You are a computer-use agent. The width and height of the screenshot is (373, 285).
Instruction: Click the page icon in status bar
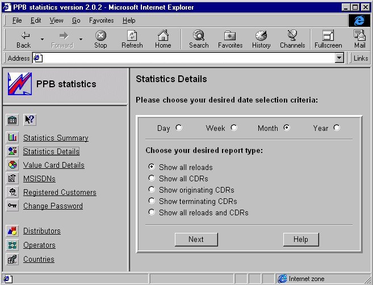tap(7, 279)
